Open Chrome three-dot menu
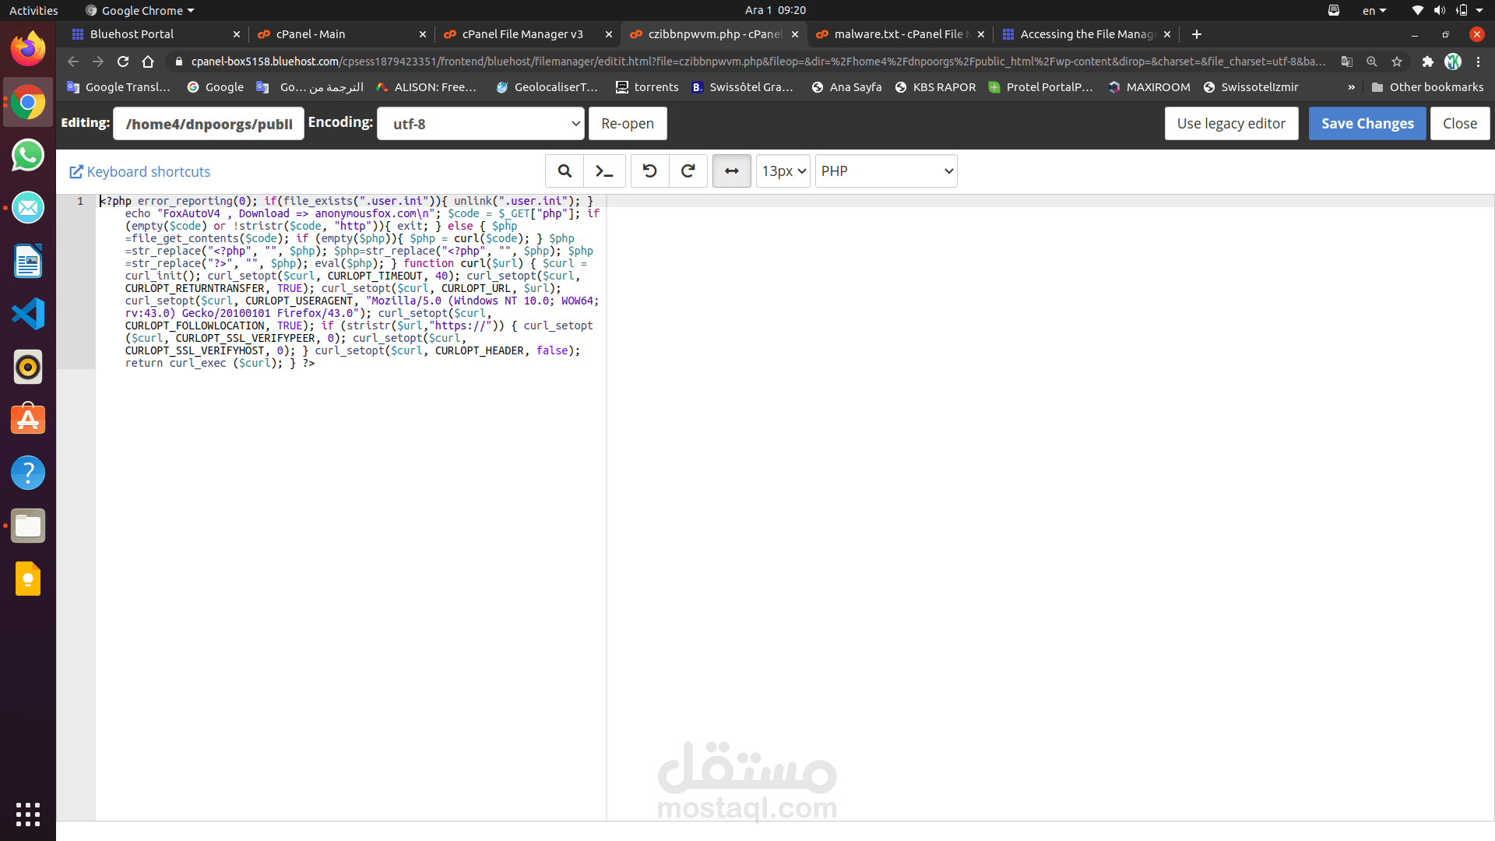This screenshot has width=1495, height=841. (1478, 62)
